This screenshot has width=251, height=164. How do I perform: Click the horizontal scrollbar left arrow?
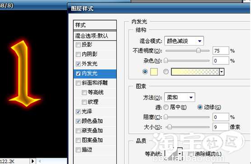tap(40, 161)
